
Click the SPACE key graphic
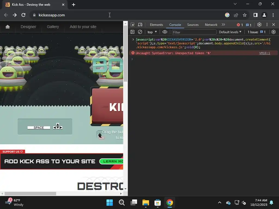(x=39, y=128)
